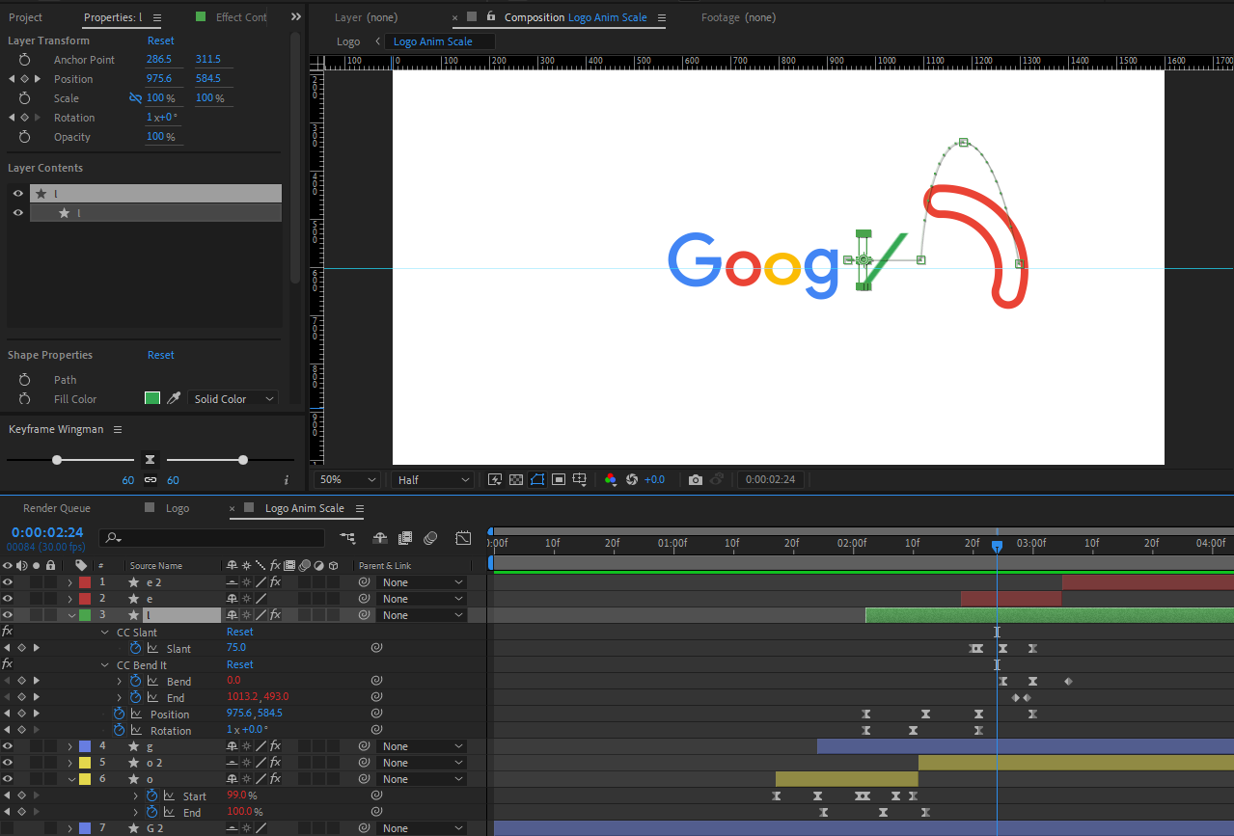This screenshot has height=836, width=1234.
Task: Reset the CC Slant effect
Action: [x=240, y=633]
